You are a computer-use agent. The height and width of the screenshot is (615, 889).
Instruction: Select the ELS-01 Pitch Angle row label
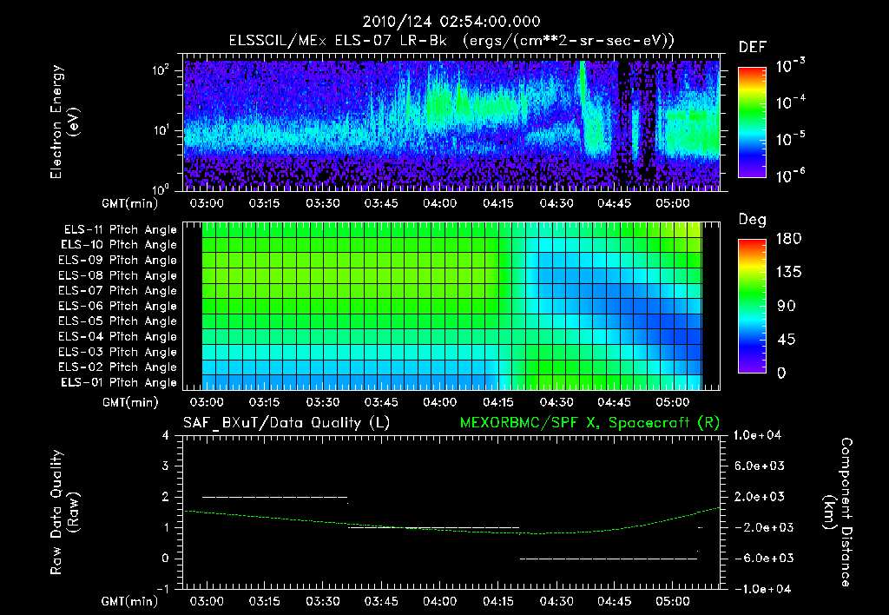pyautogui.click(x=119, y=383)
